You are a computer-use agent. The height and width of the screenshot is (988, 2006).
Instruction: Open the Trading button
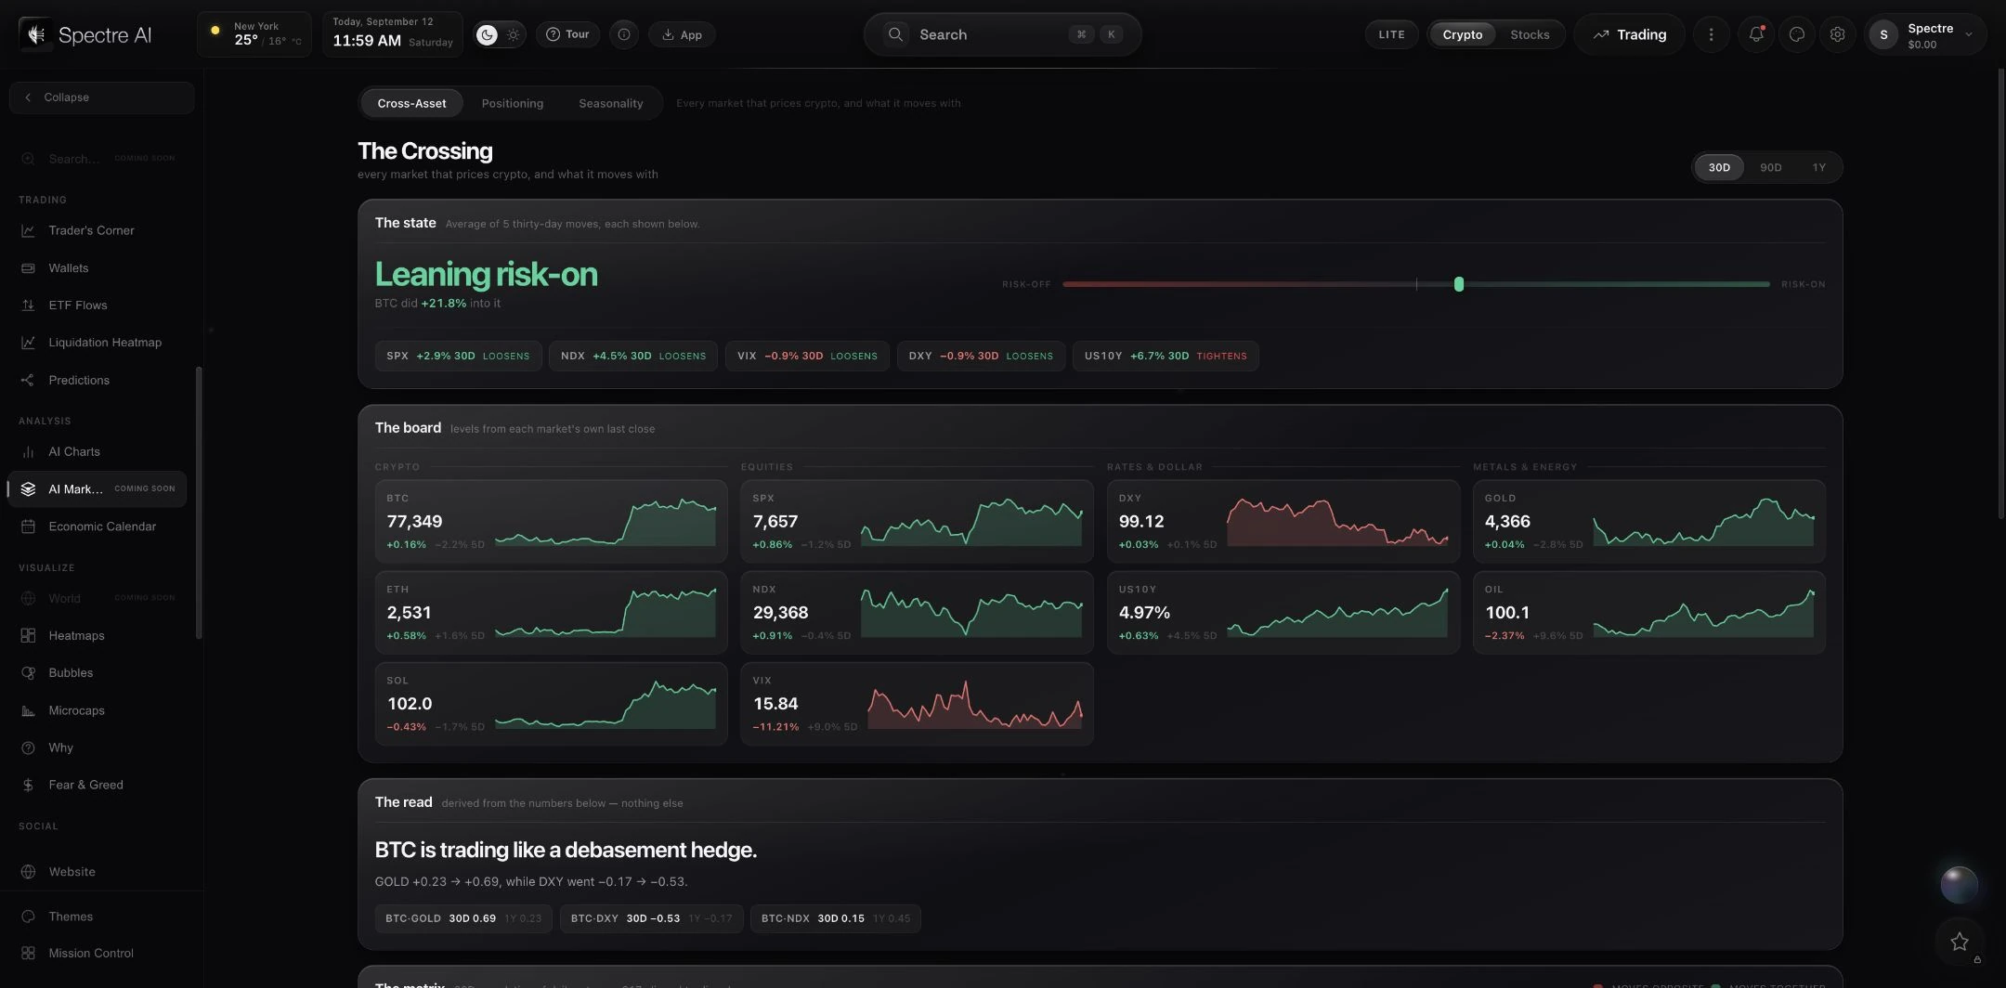(1629, 34)
